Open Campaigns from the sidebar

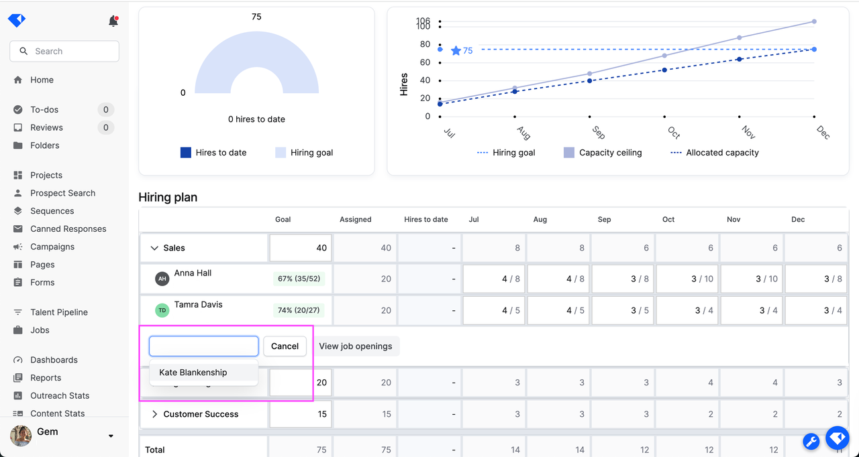(x=52, y=247)
